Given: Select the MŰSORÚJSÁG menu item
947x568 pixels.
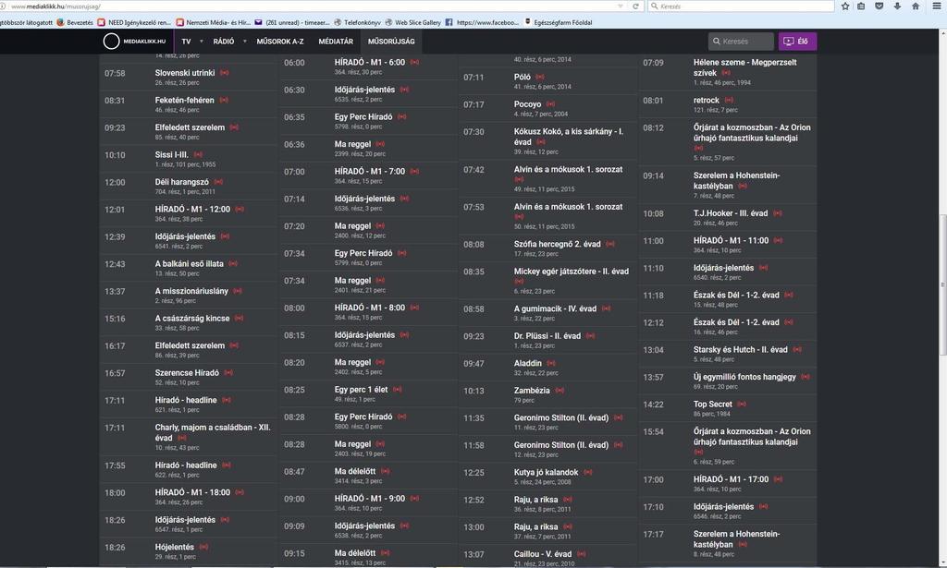Looking at the screenshot, I should (x=391, y=42).
